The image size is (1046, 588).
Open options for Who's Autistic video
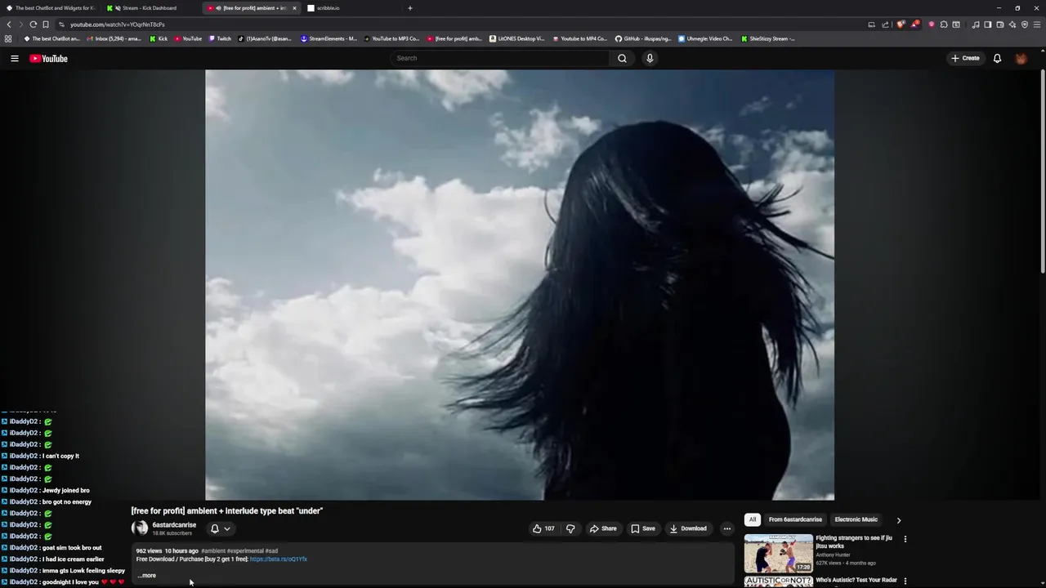pos(905,581)
